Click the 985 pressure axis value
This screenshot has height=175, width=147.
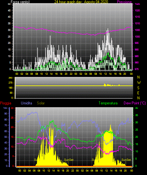coord(137,56)
